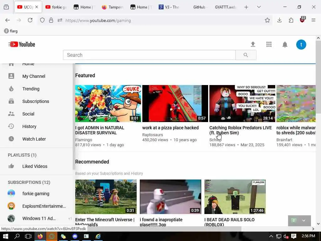Open the Flamingo channel link
321x241 pixels.
(x=83, y=140)
